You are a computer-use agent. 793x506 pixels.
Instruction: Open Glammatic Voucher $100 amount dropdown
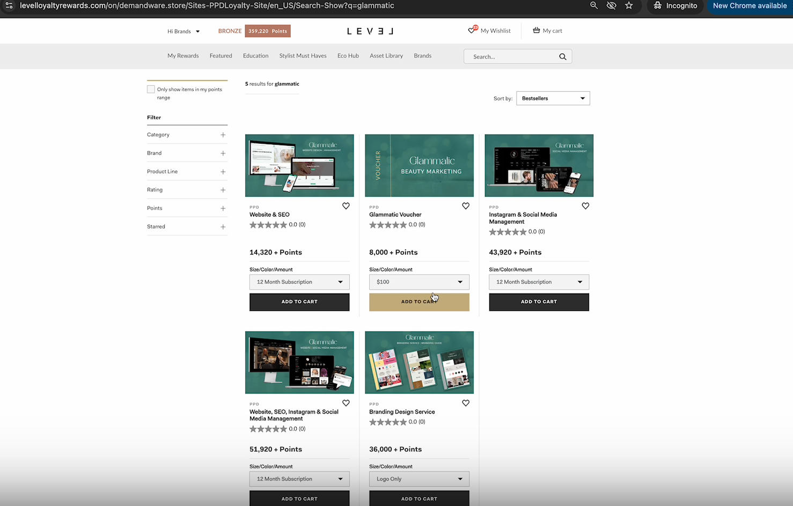pos(419,282)
